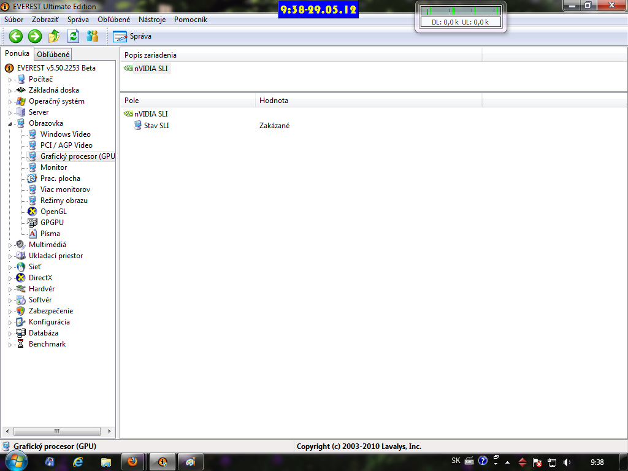Click the Operačný systém Windows flag icon

click(21, 101)
